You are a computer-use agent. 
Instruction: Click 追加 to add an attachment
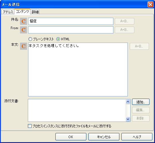click(x=141, y=102)
